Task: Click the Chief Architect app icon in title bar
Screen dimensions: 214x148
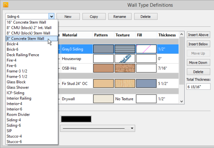Action: click(6, 5)
